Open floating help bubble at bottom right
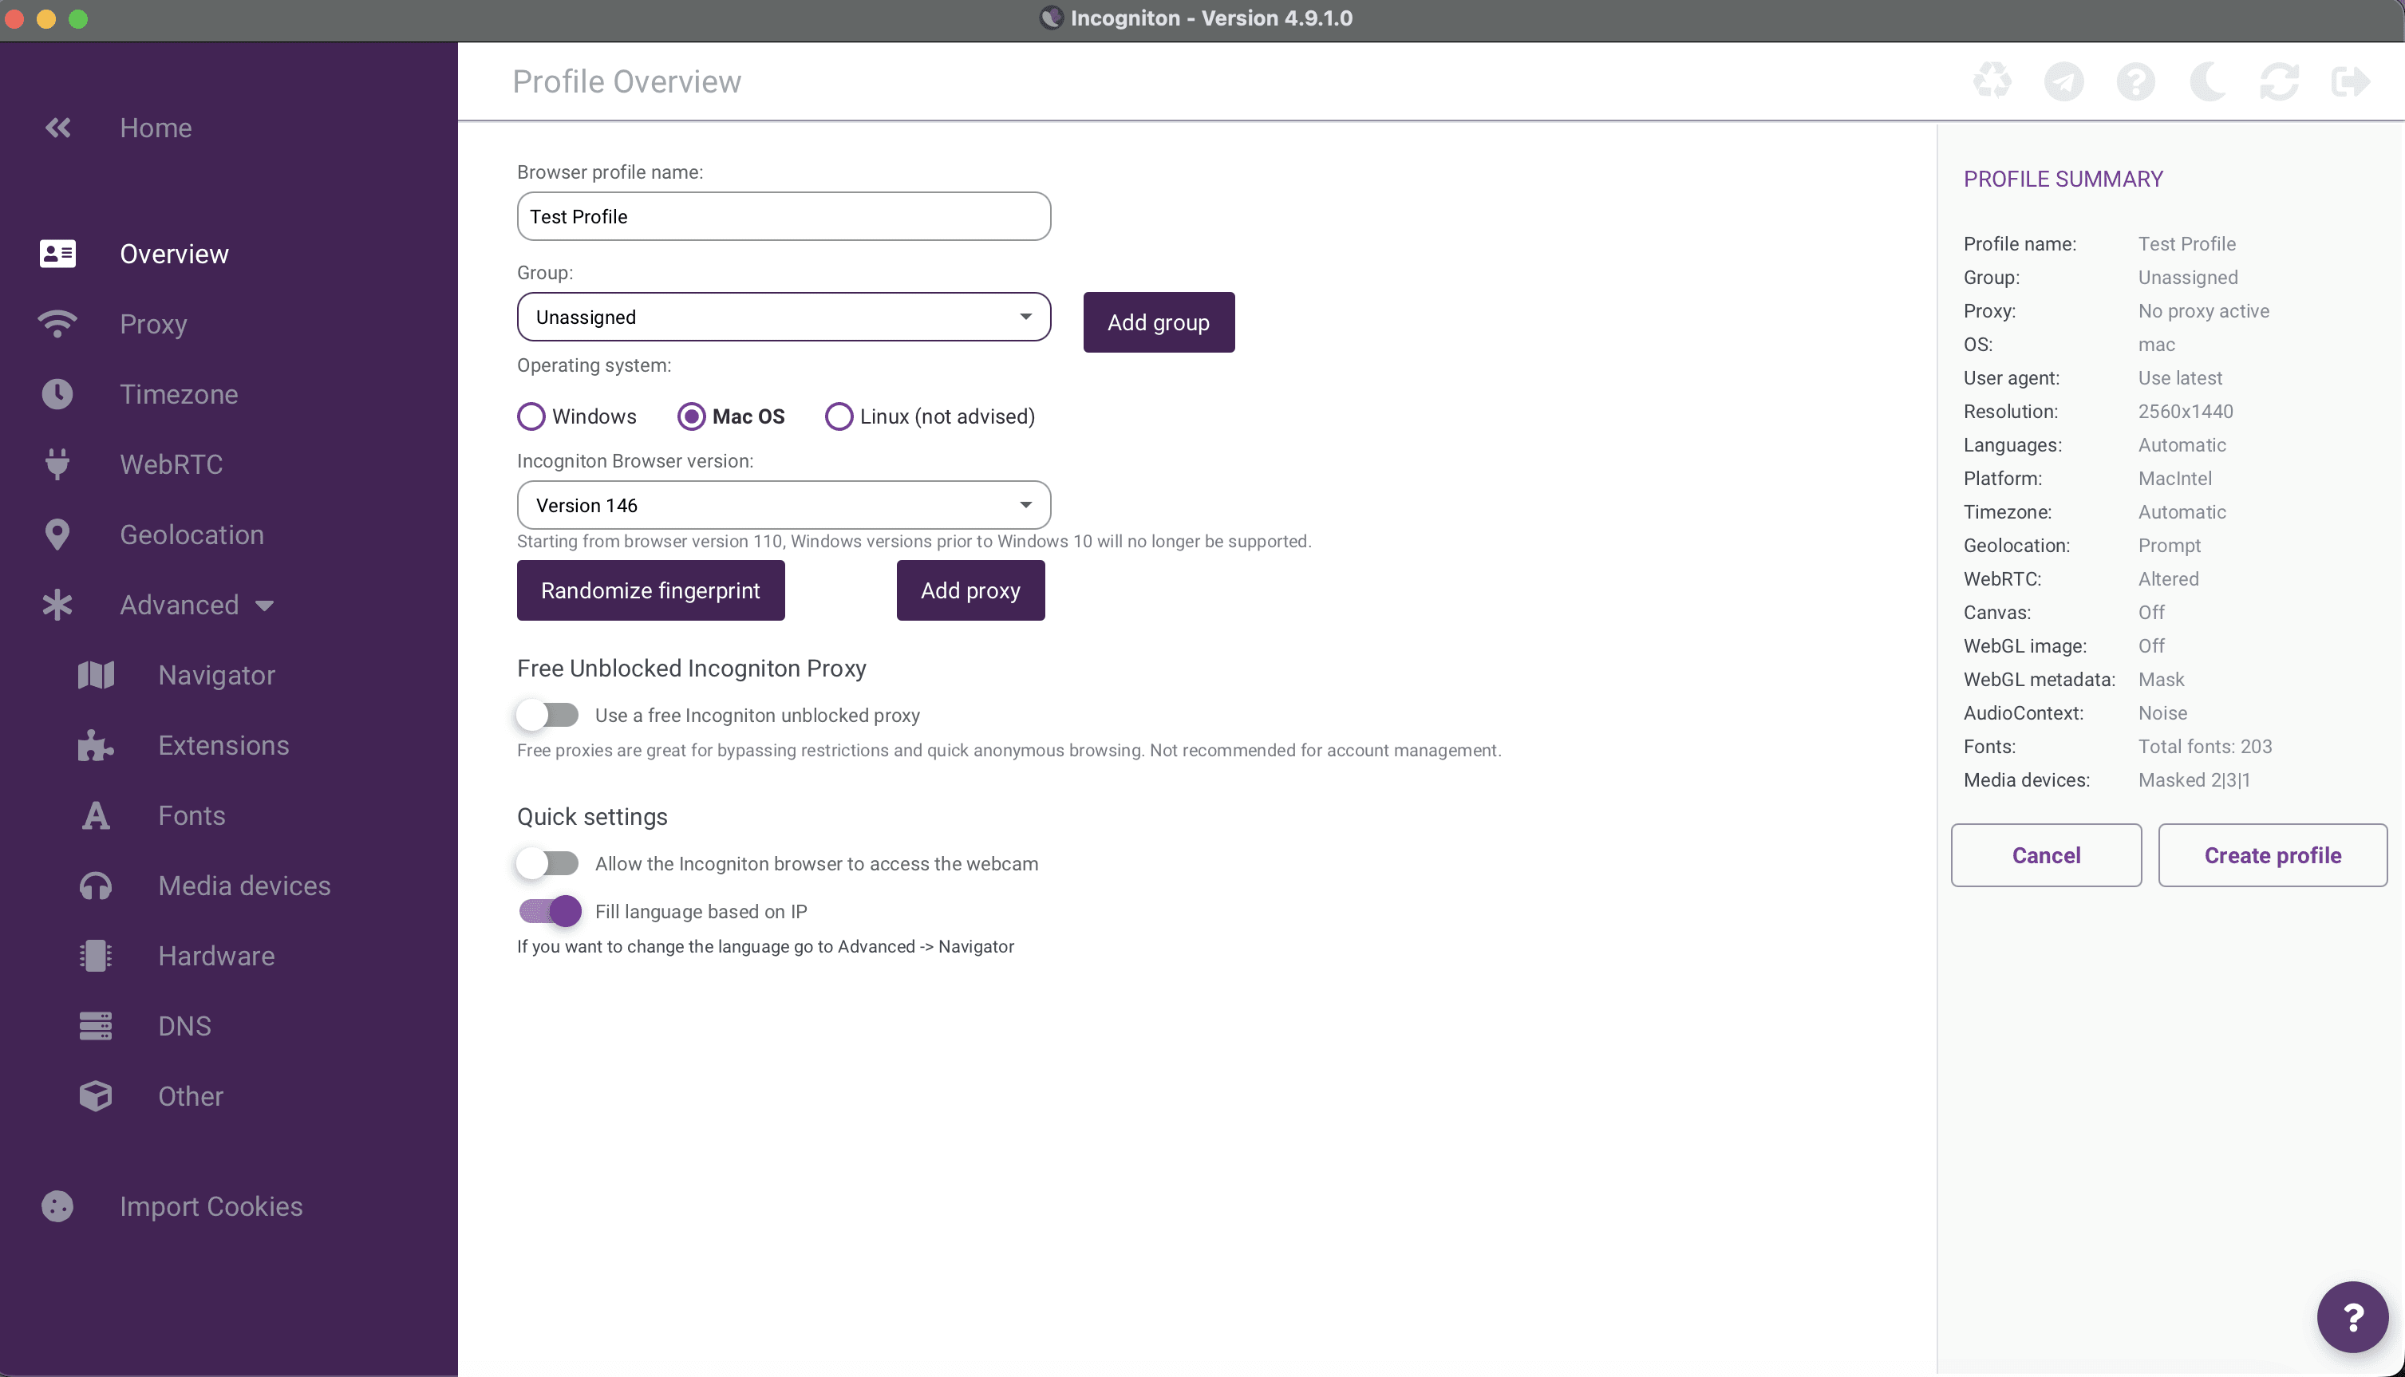 click(2353, 1317)
